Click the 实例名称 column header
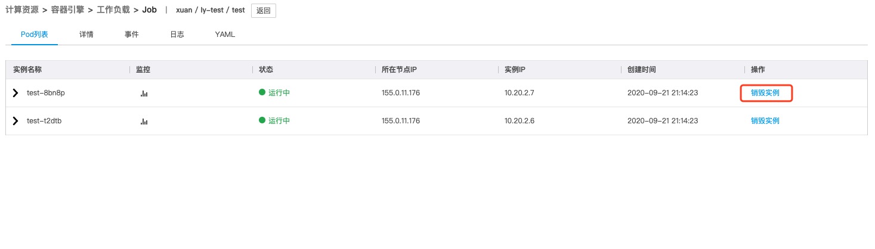This screenshot has width=875, height=249. 27,70
